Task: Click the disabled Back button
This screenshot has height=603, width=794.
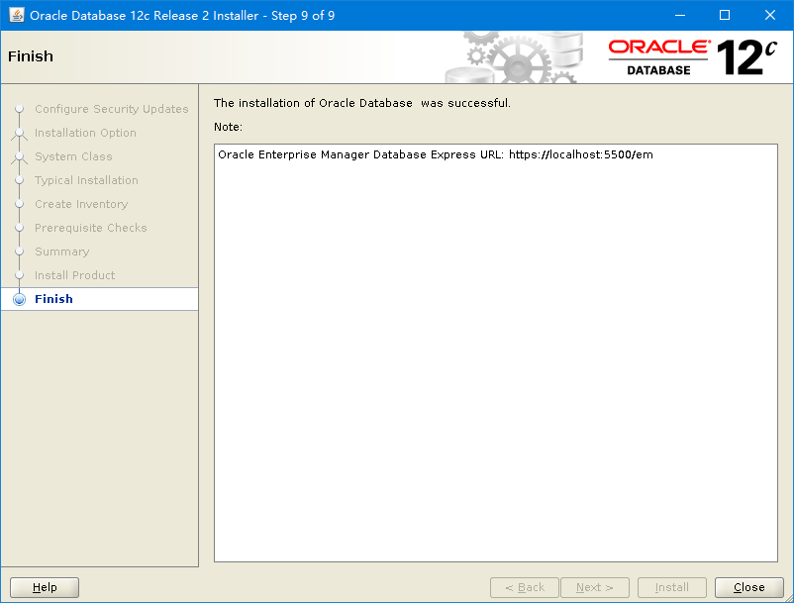Action: pyautogui.click(x=525, y=587)
